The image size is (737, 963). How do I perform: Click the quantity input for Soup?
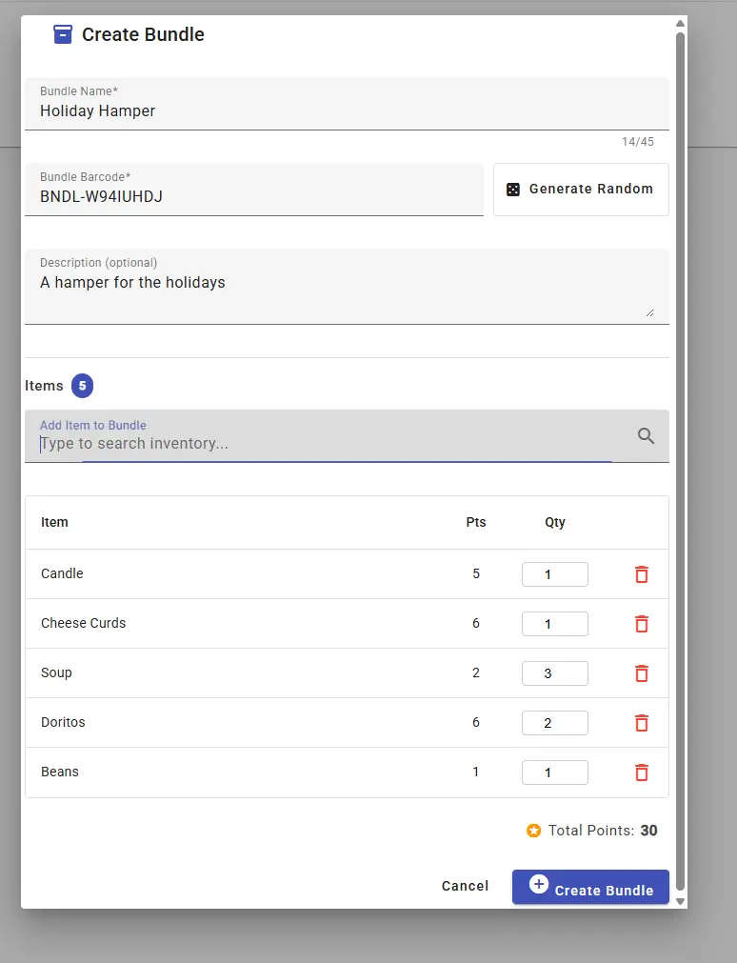[x=555, y=672]
